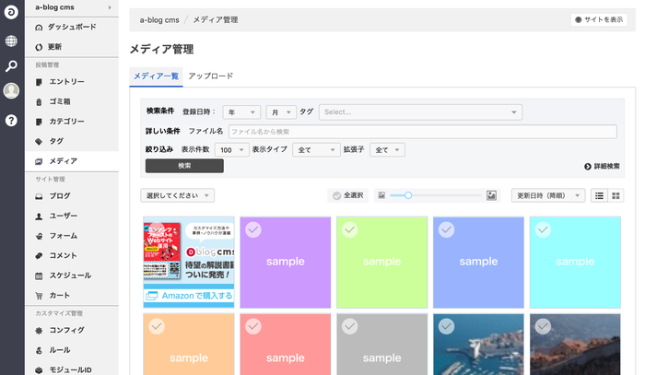Switch to the grid view icon
This screenshot has width=645, height=375.
616,195
